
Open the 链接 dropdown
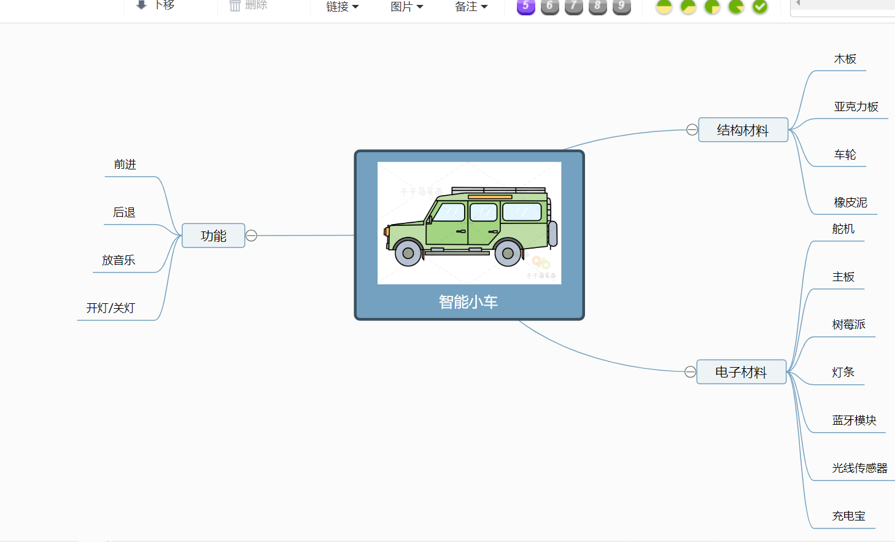(343, 7)
